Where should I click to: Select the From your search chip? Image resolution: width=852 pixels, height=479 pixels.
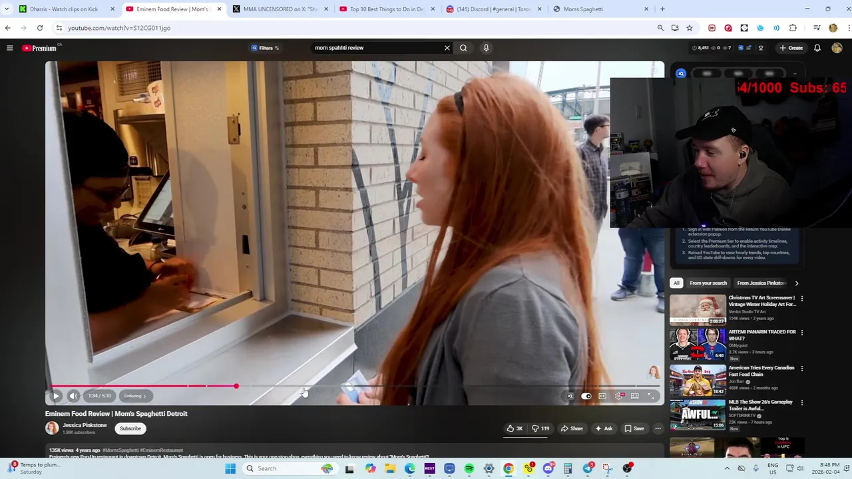coord(708,283)
